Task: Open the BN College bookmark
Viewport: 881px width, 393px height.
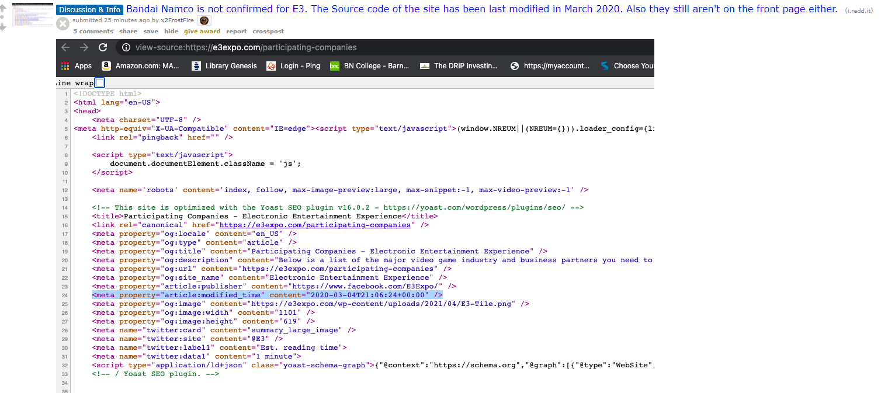Action: click(x=369, y=66)
